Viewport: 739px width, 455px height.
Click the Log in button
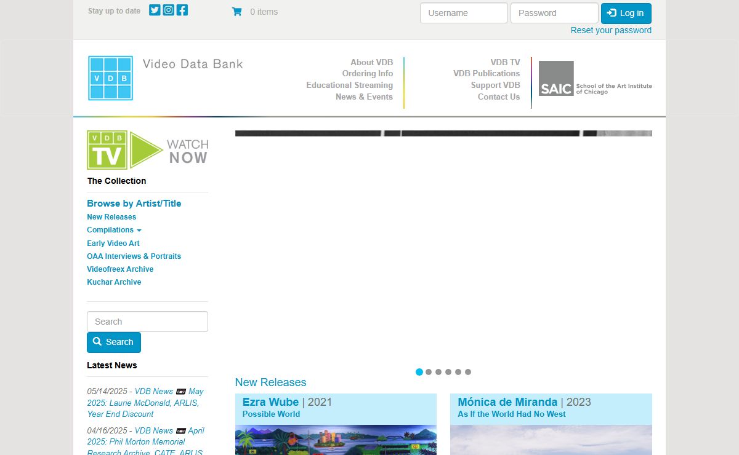tap(626, 13)
